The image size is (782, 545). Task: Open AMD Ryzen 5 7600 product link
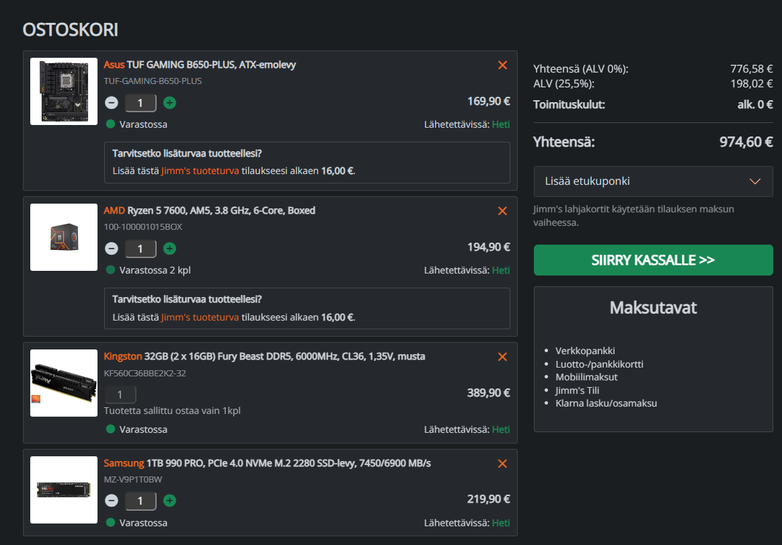210,210
